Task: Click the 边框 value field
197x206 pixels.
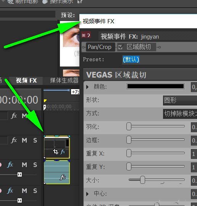Action: pyautogui.click(x=194, y=141)
